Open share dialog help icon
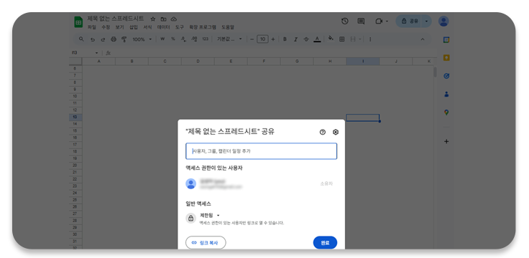Viewport: 529px width, 258px height. pos(323,132)
